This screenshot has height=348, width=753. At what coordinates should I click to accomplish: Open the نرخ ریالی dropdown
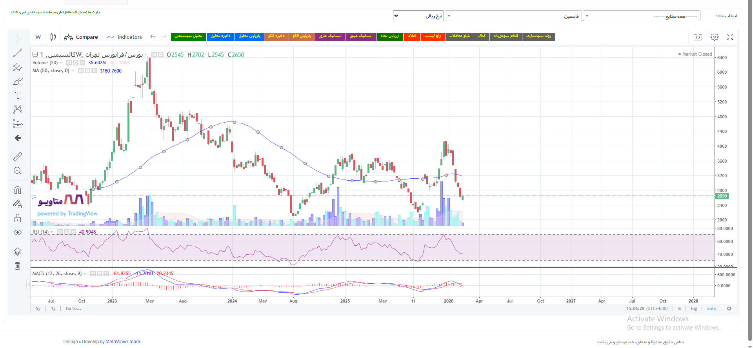(x=418, y=16)
